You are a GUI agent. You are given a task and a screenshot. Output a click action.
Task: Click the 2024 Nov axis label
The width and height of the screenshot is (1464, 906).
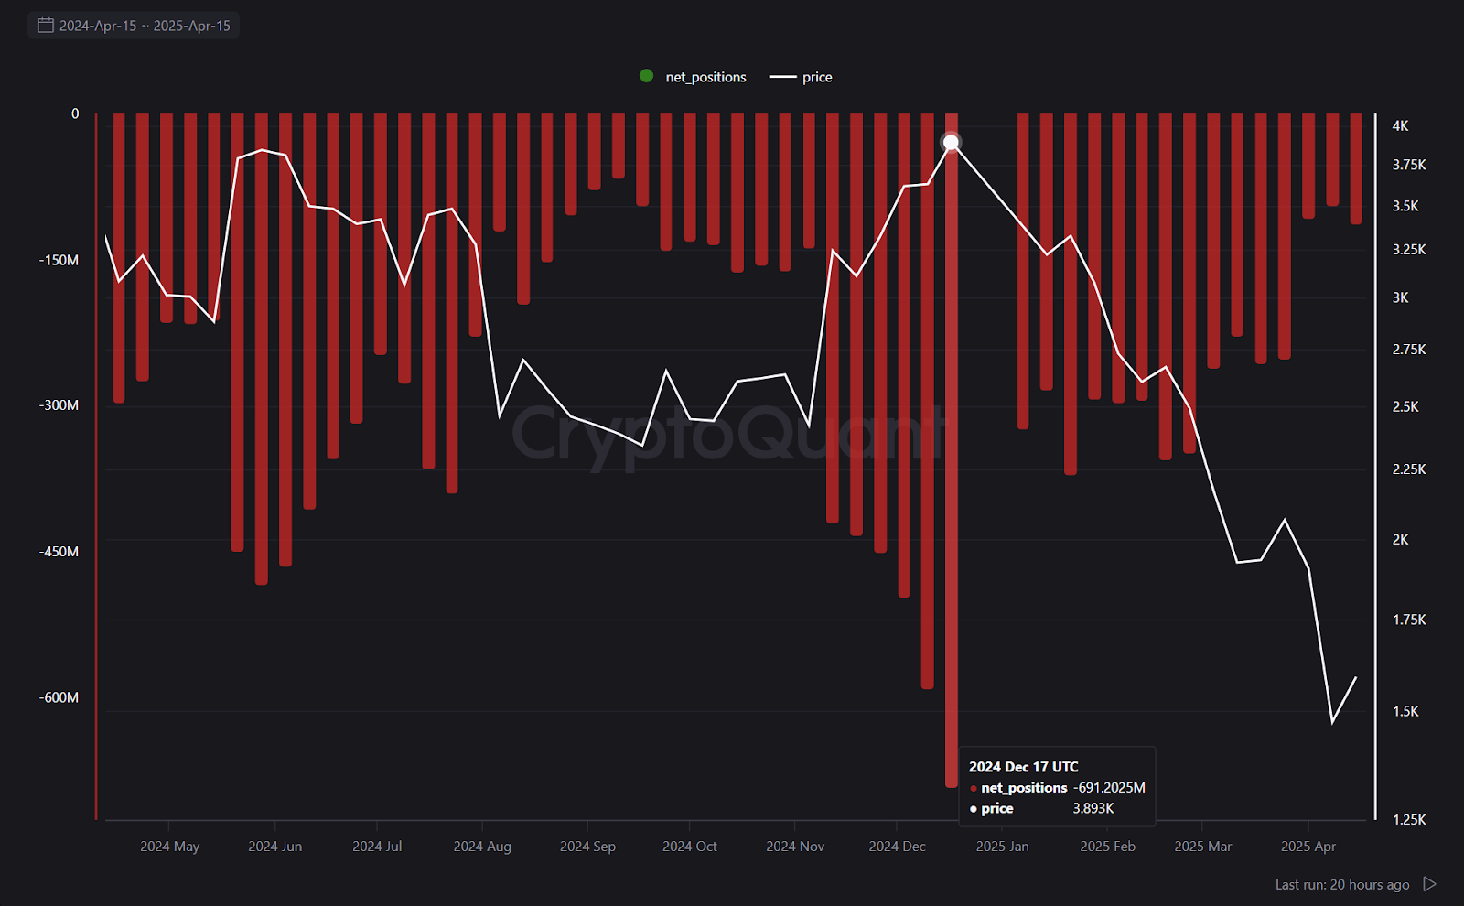pos(795,846)
